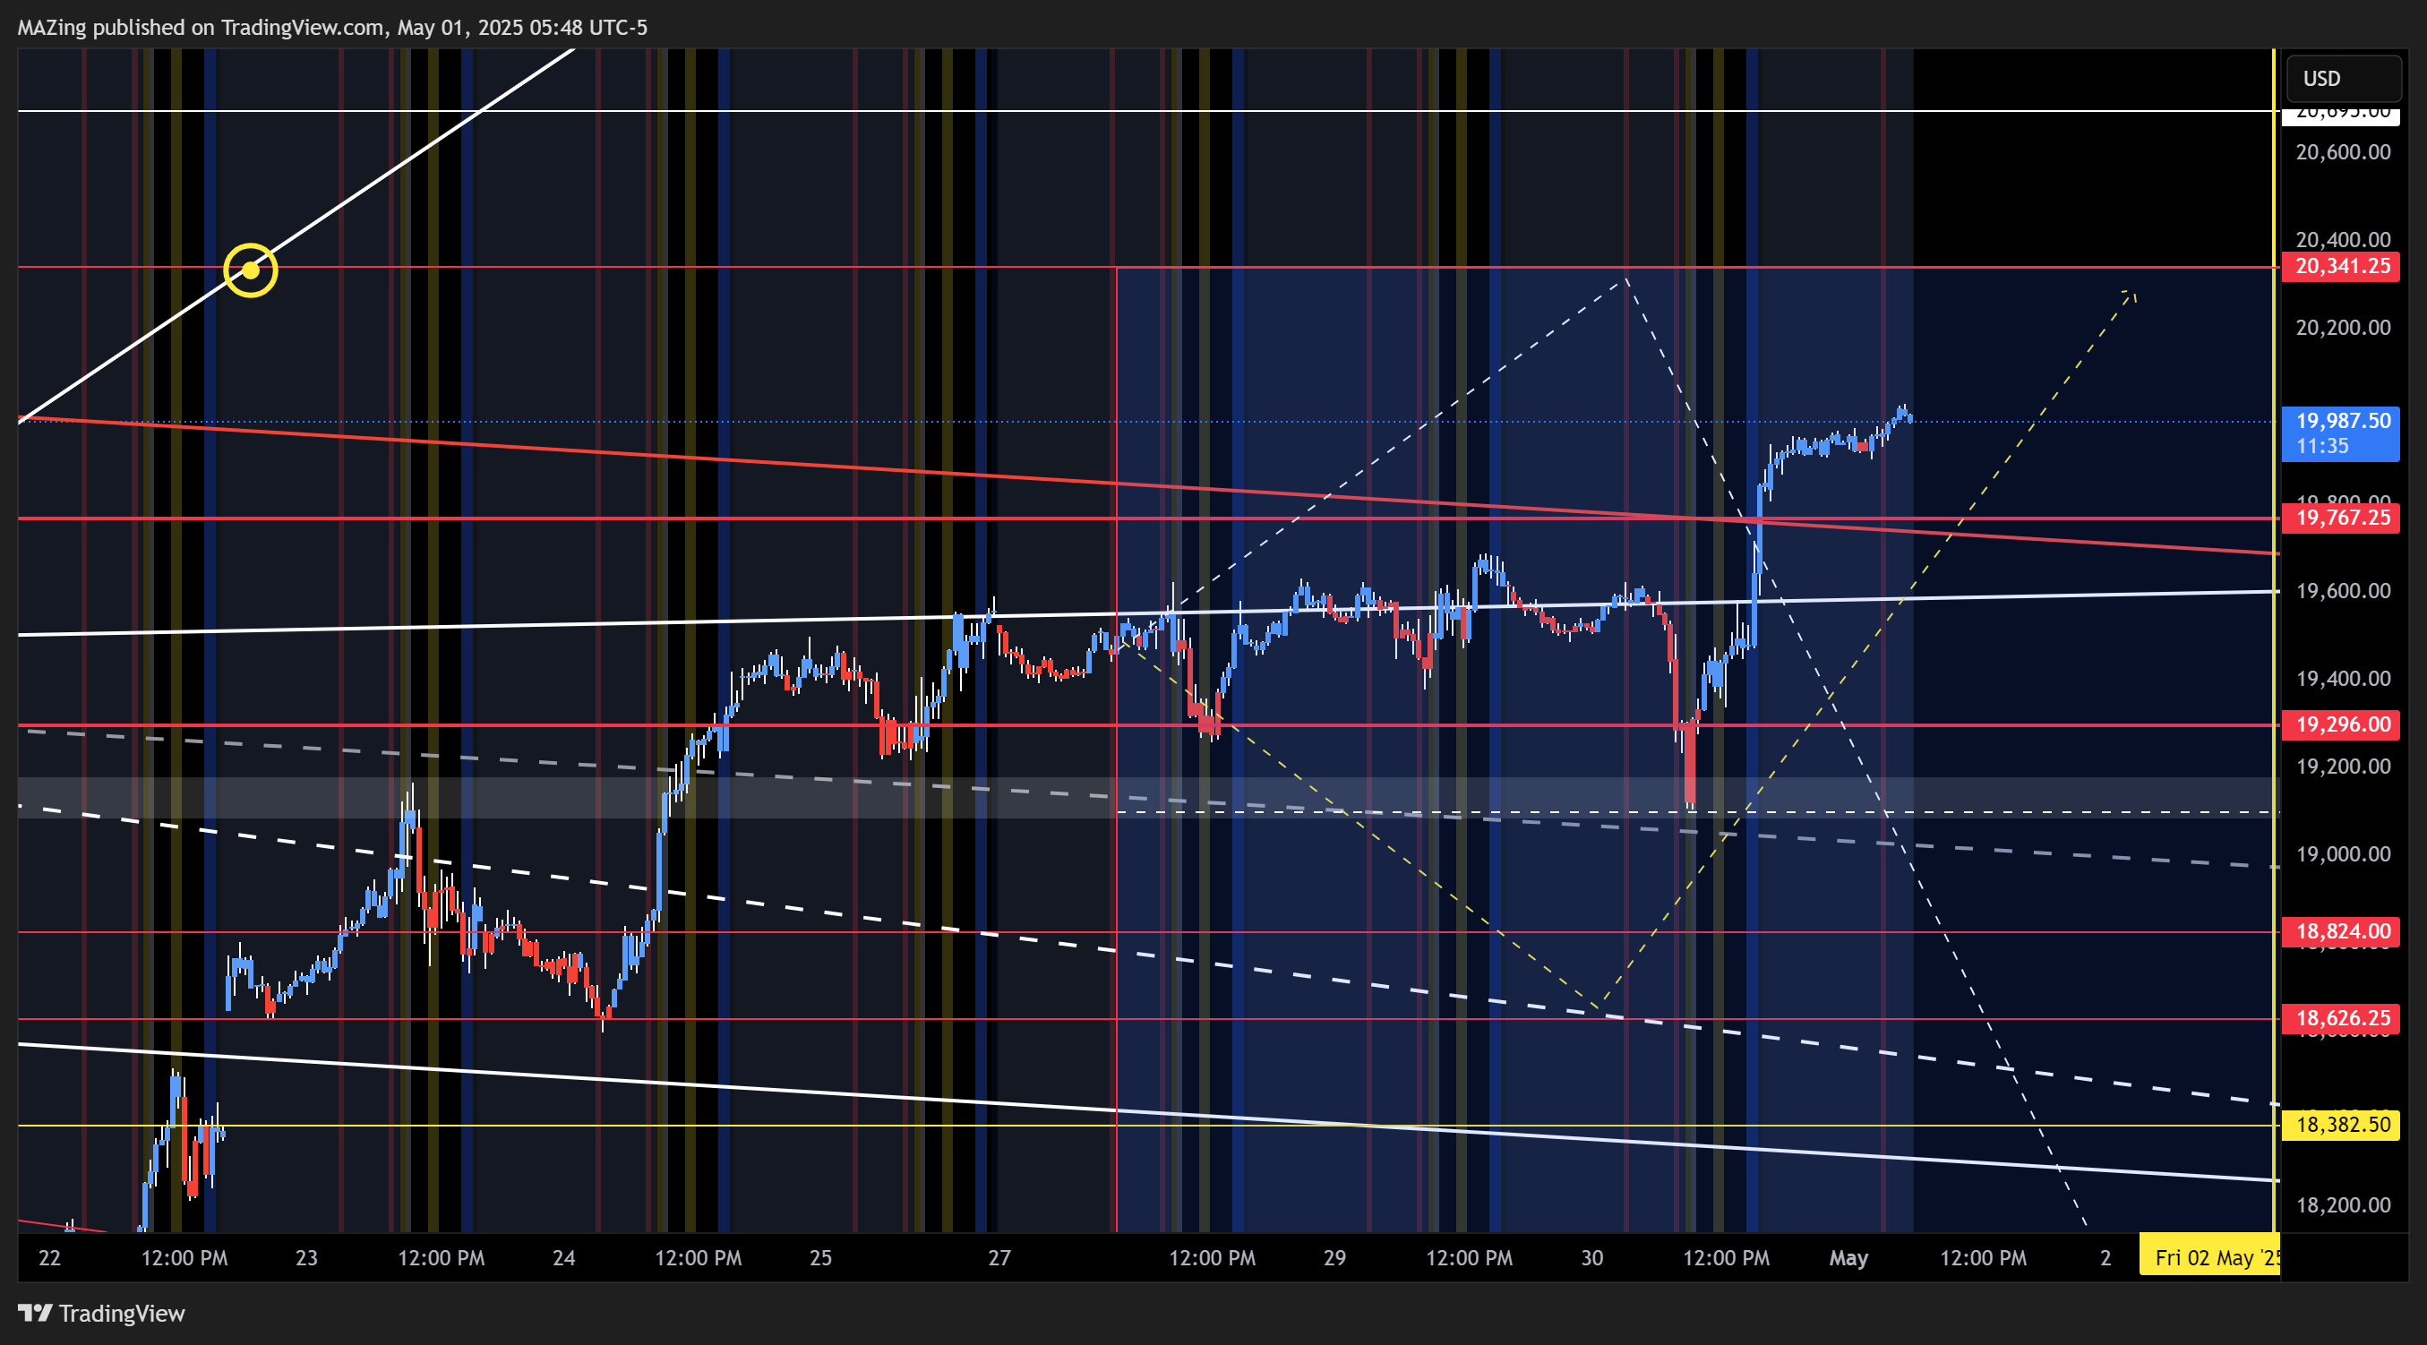Click the 18,200.00 price axis label
The height and width of the screenshot is (1345, 2427).
(2343, 1204)
